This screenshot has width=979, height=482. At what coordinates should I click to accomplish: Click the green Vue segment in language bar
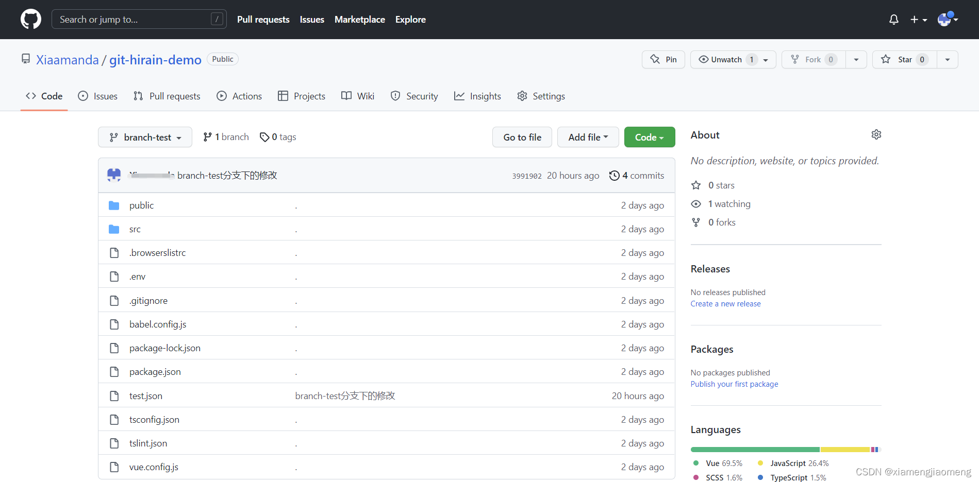tap(755, 450)
